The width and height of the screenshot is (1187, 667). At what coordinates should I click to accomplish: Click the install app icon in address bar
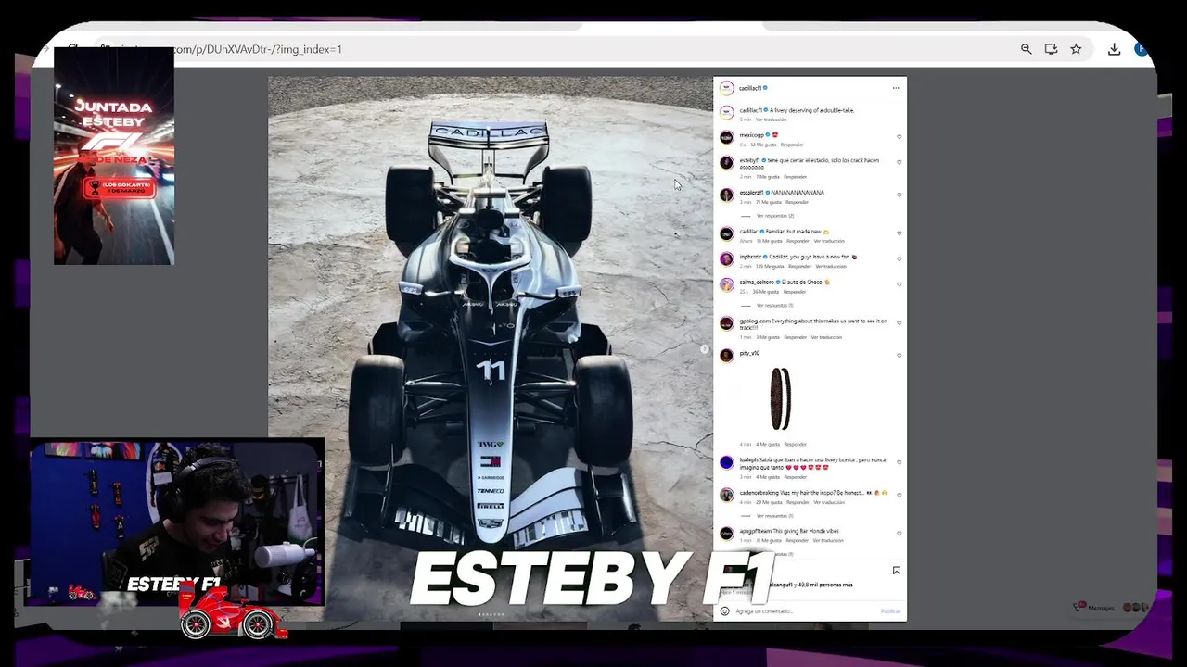[1051, 49]
